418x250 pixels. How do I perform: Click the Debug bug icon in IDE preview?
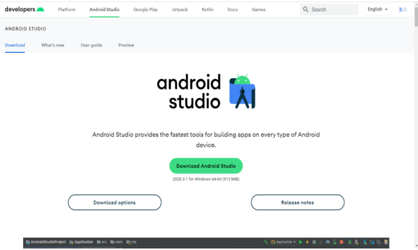314,242
